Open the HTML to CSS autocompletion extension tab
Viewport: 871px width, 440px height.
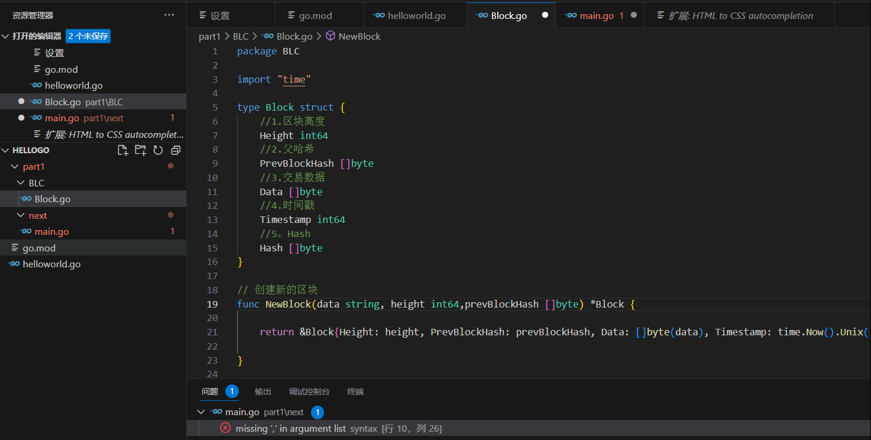739,15
